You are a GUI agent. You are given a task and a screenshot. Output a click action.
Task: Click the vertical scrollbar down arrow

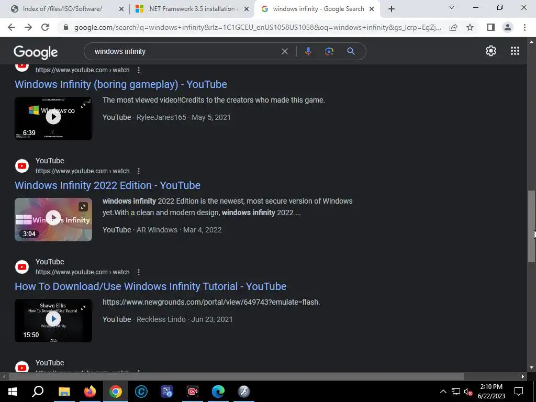[x=531, y=368]
